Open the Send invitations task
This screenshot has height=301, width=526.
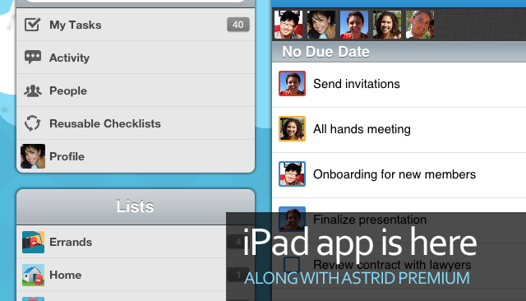pyautogui.click(x=399, y=85)
